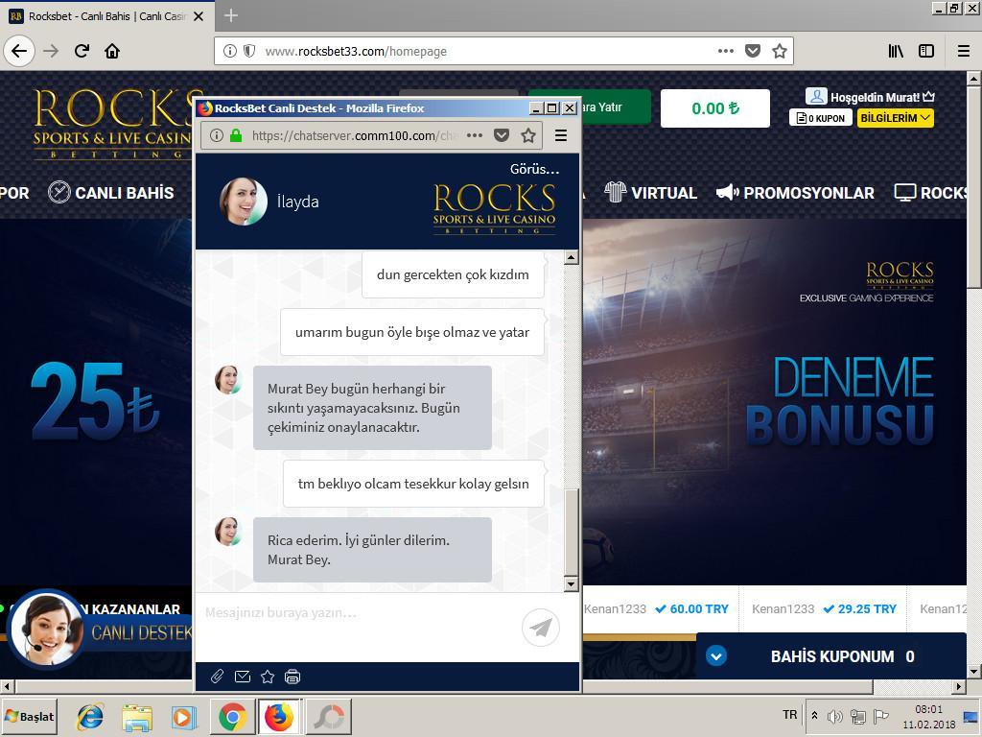Show hidden tray icons arrow
Screen dimensions: 982x737
pyautogui.click(x=814, y=715)
